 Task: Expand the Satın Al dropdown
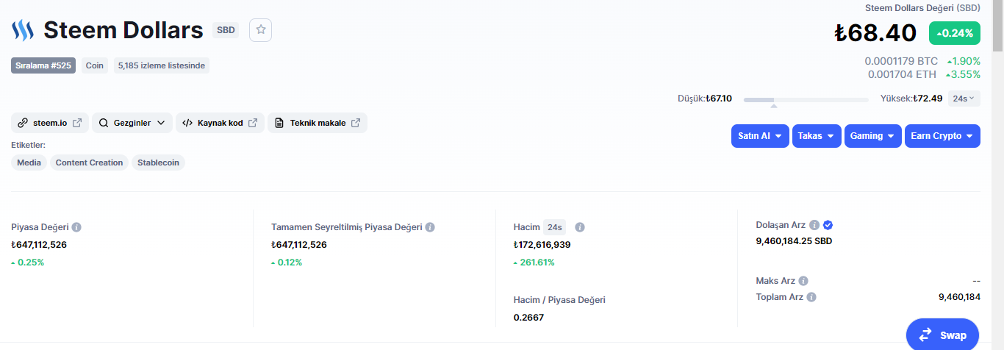(x=760, y=136)
